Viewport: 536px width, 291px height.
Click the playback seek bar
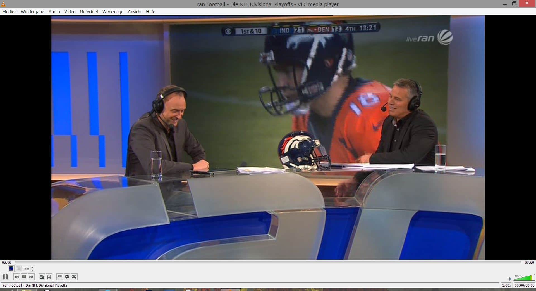point(268,262)
